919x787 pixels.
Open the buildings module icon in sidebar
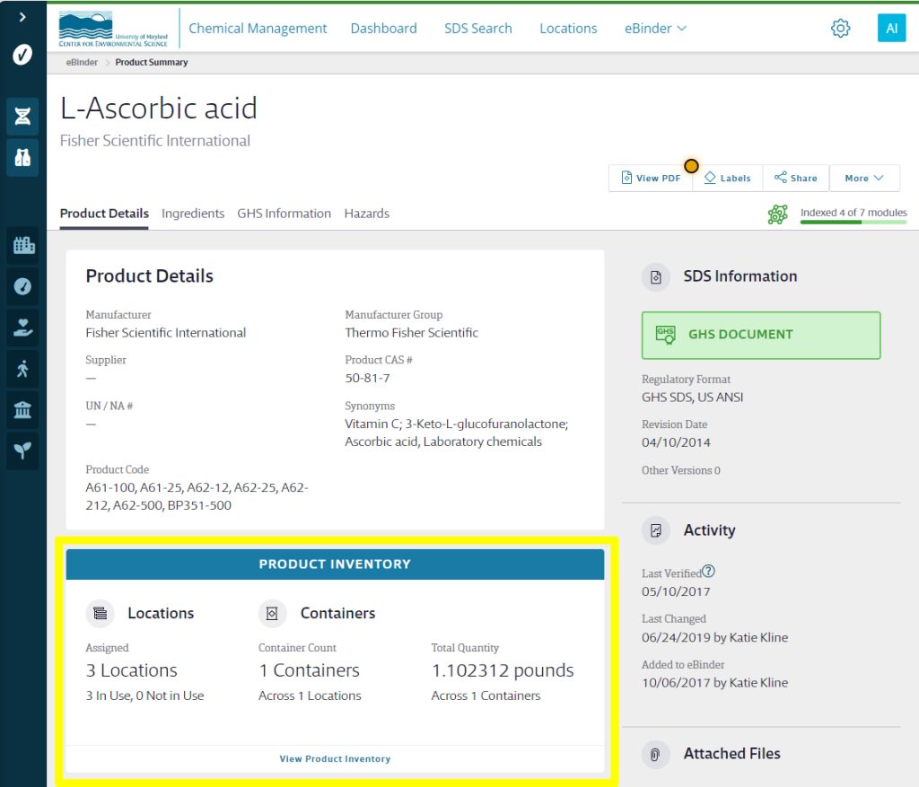tap(23, 245)
